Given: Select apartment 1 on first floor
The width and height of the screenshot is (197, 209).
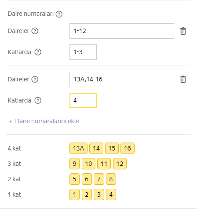Looking at the screenshot, I should tap(74, 194).
